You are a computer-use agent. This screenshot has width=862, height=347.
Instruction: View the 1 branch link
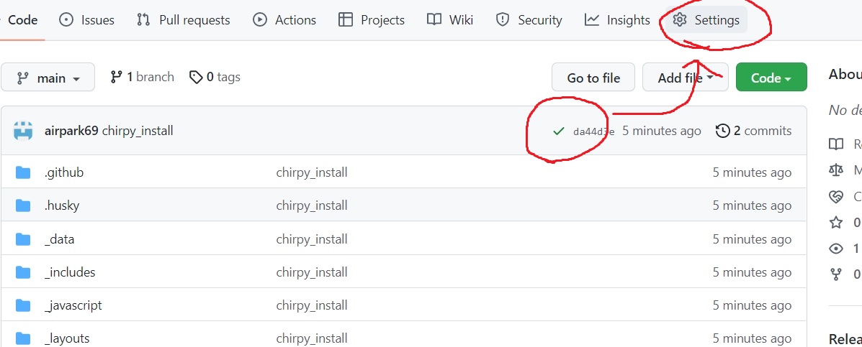(142, 78)
